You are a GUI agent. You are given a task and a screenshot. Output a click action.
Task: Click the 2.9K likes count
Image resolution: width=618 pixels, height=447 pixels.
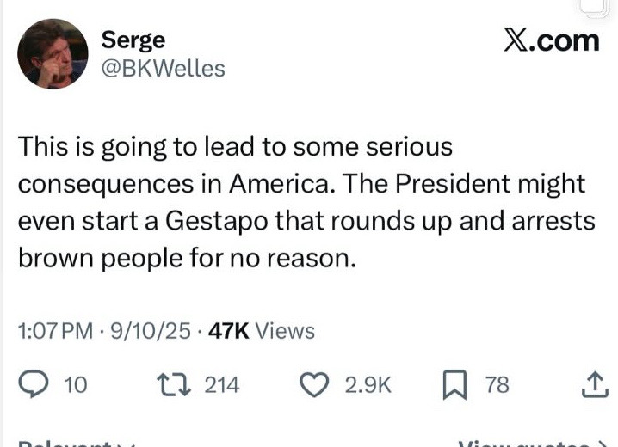[368, 385]
